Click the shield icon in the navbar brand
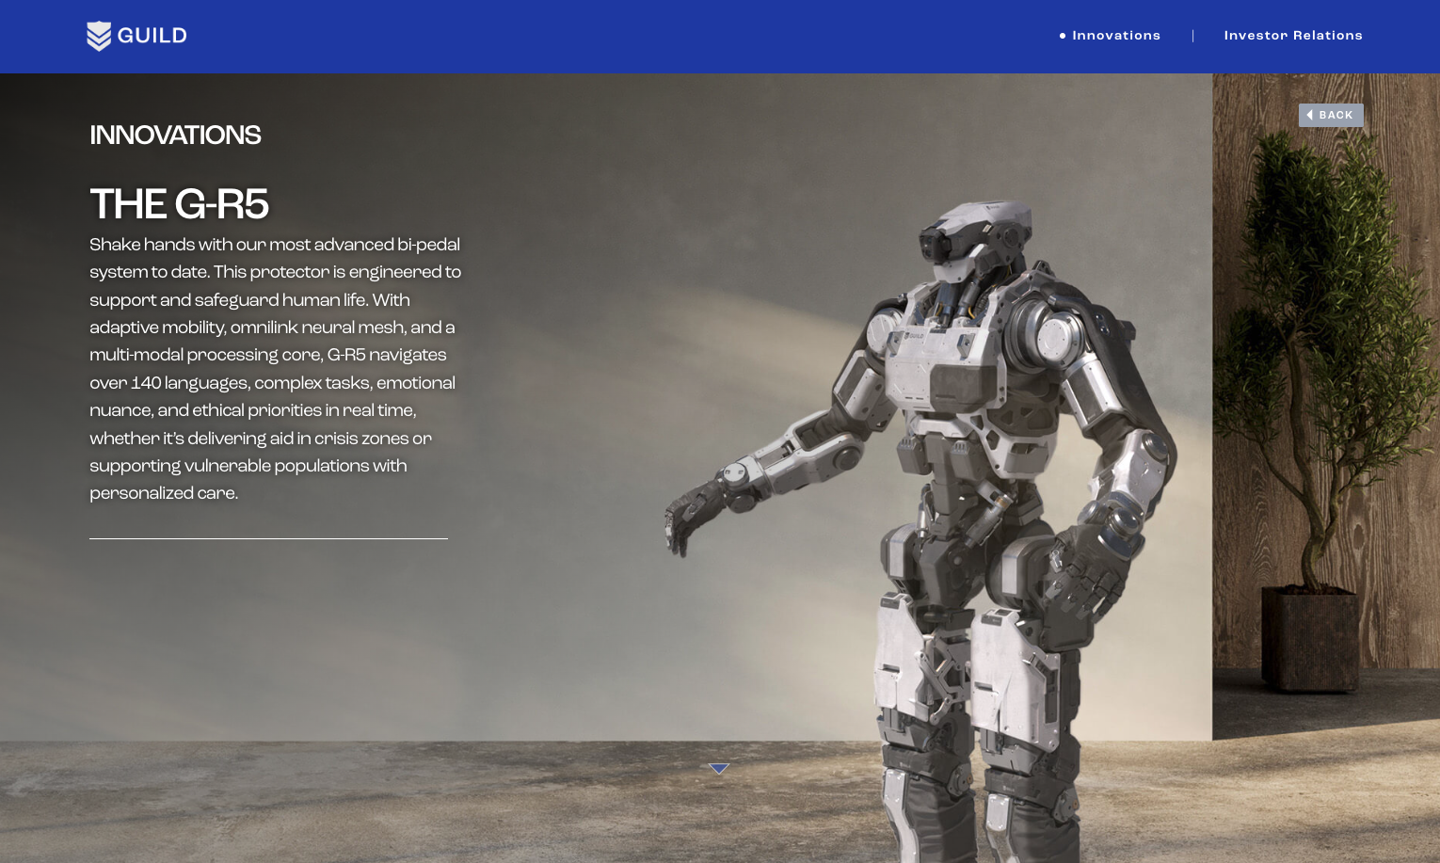 (99, 36)
